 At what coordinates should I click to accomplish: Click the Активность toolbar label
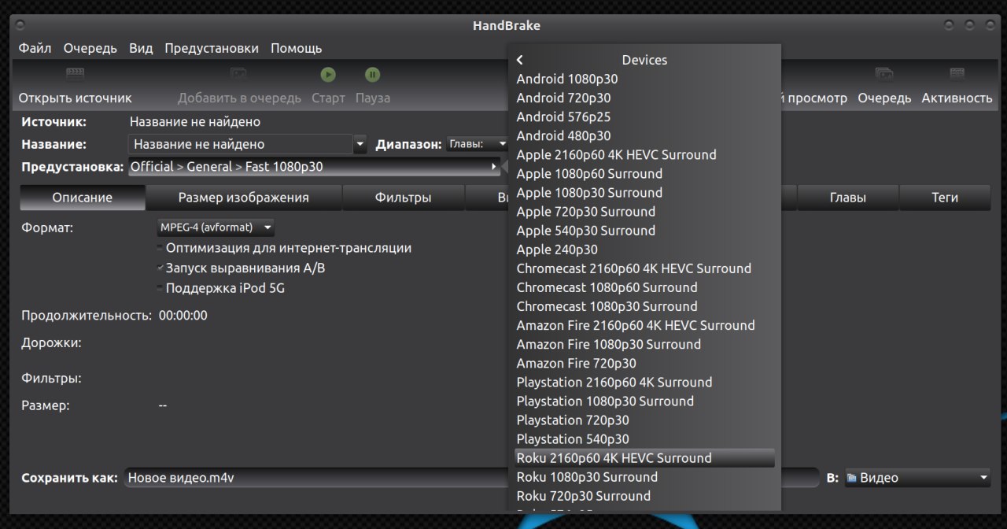[957, 98]
